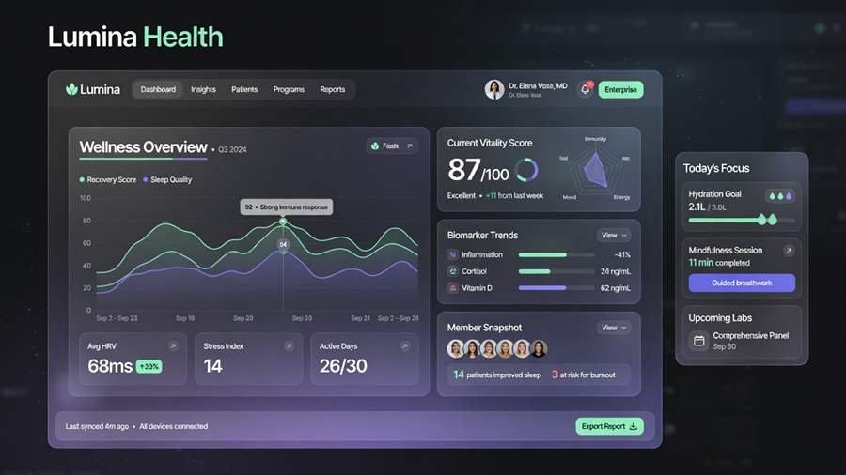Toggle Recovery Score legend series

tap(108, 180)
